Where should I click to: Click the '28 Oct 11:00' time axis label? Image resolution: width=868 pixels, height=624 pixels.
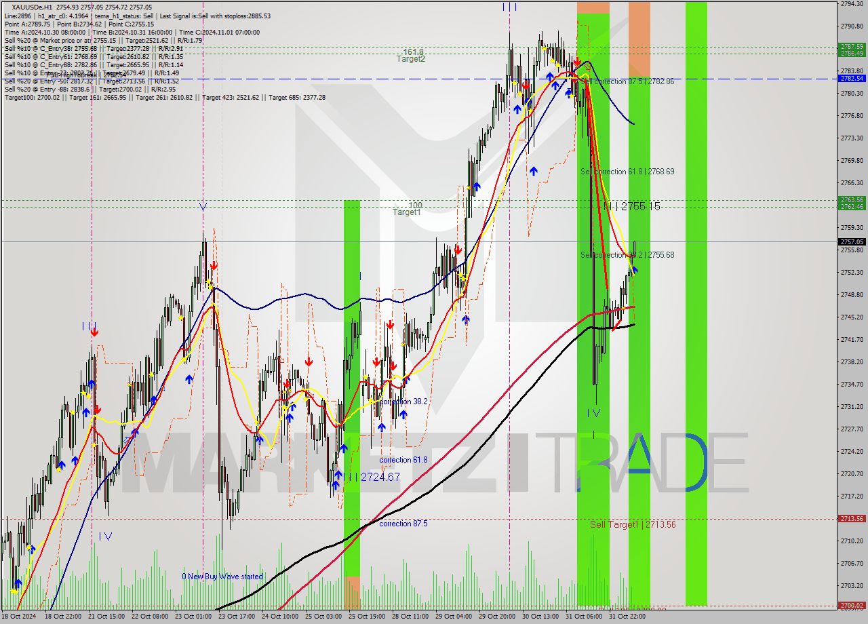click(x=410, y=617)
